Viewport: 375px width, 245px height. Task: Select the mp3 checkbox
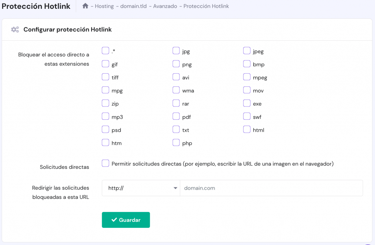click(105, 116)
